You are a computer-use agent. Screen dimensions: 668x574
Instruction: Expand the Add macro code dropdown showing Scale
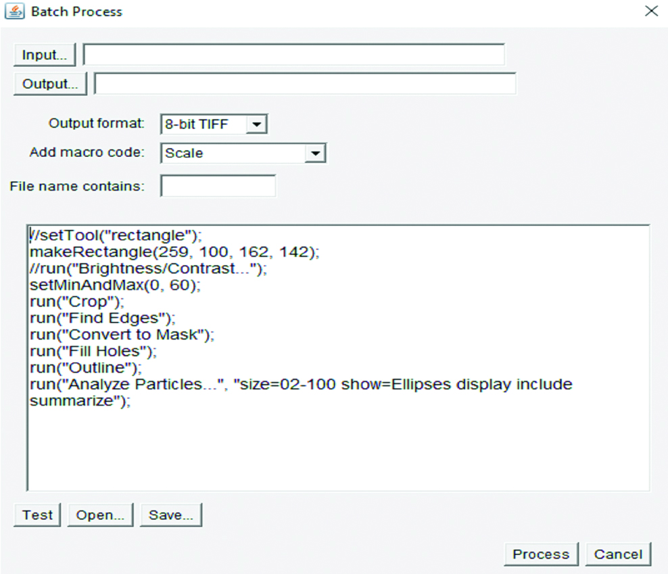coord(243,153)
